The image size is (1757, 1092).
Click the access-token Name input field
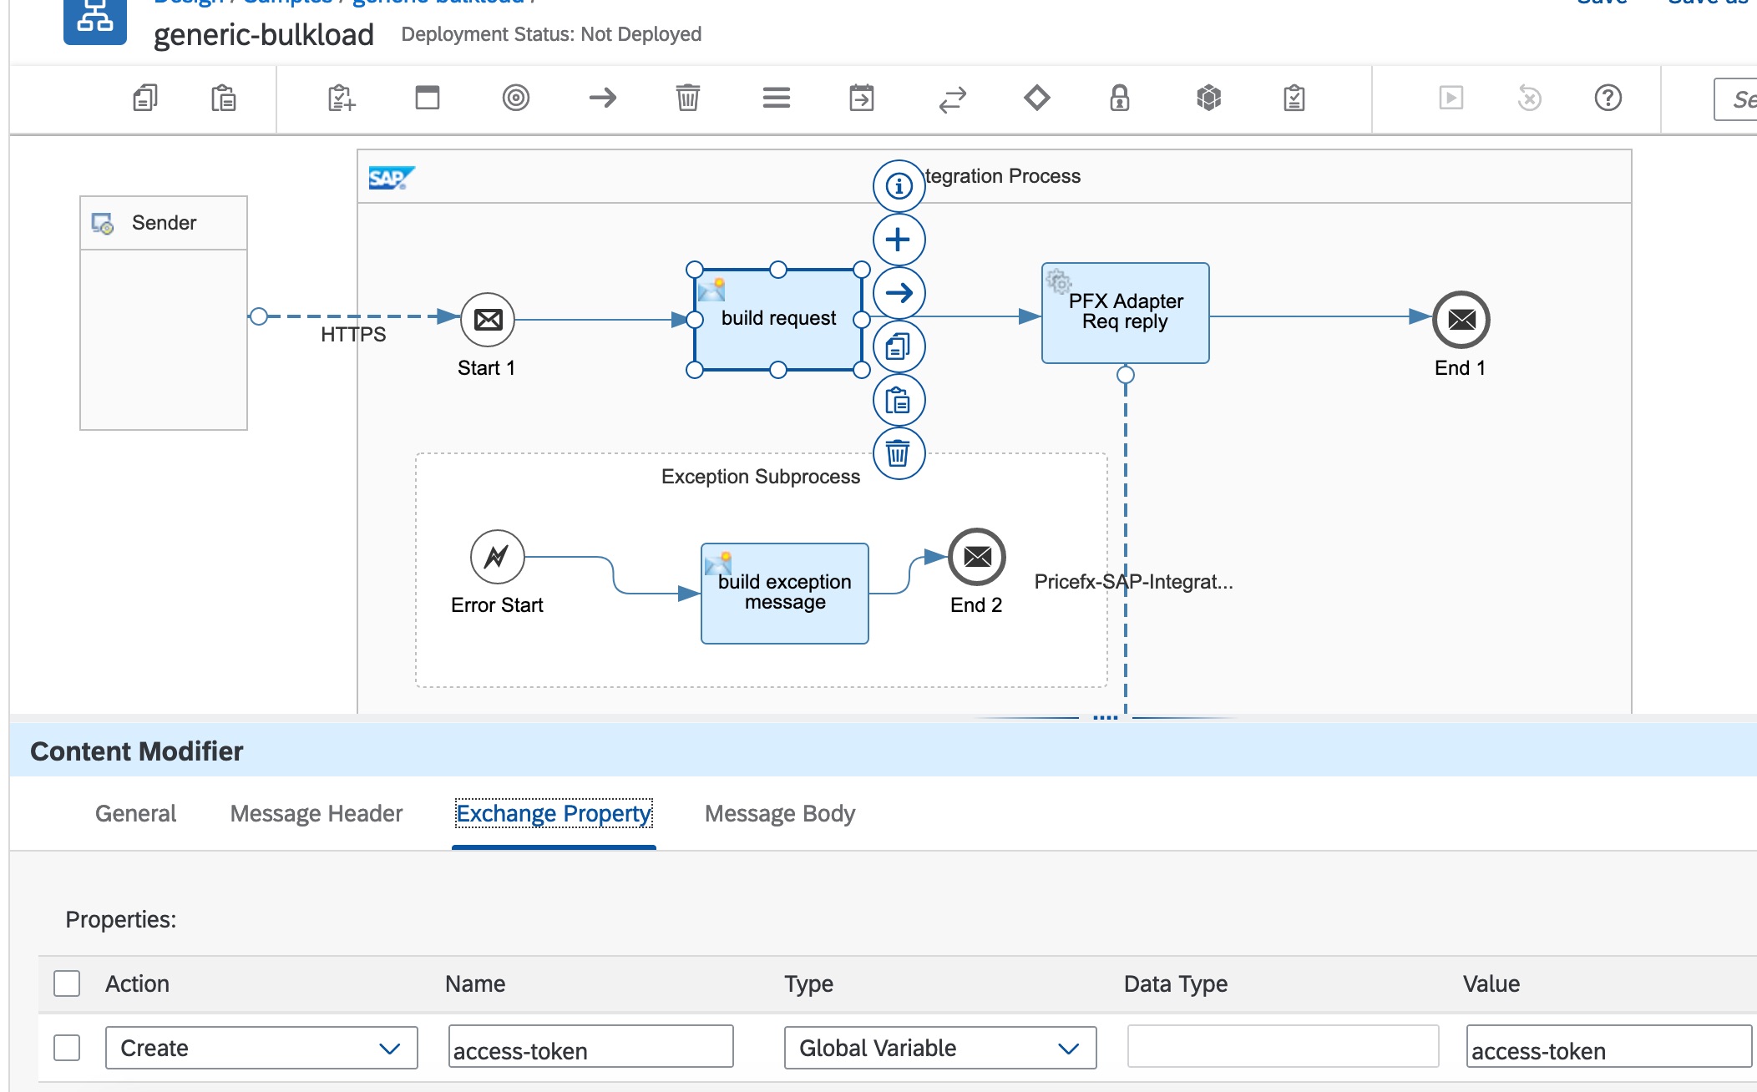[590, 1048]
